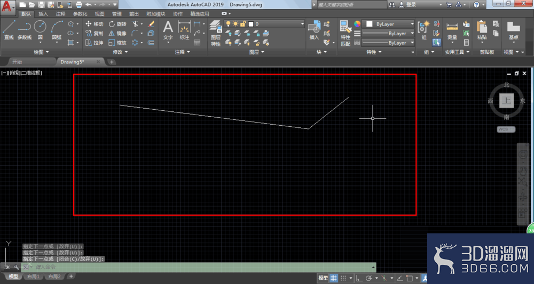
Task: Select the Trim scissors tool
Action: (135, 24)
